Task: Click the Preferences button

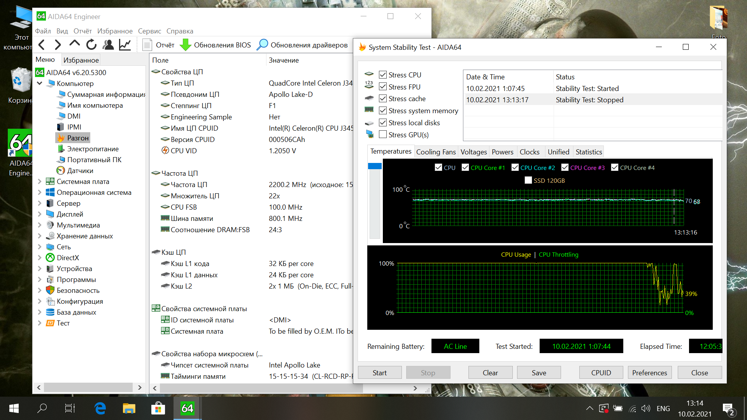Action: pyautogui.click(x=649, y=373)
